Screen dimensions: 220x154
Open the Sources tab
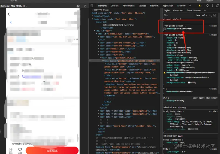pos(142,6)
